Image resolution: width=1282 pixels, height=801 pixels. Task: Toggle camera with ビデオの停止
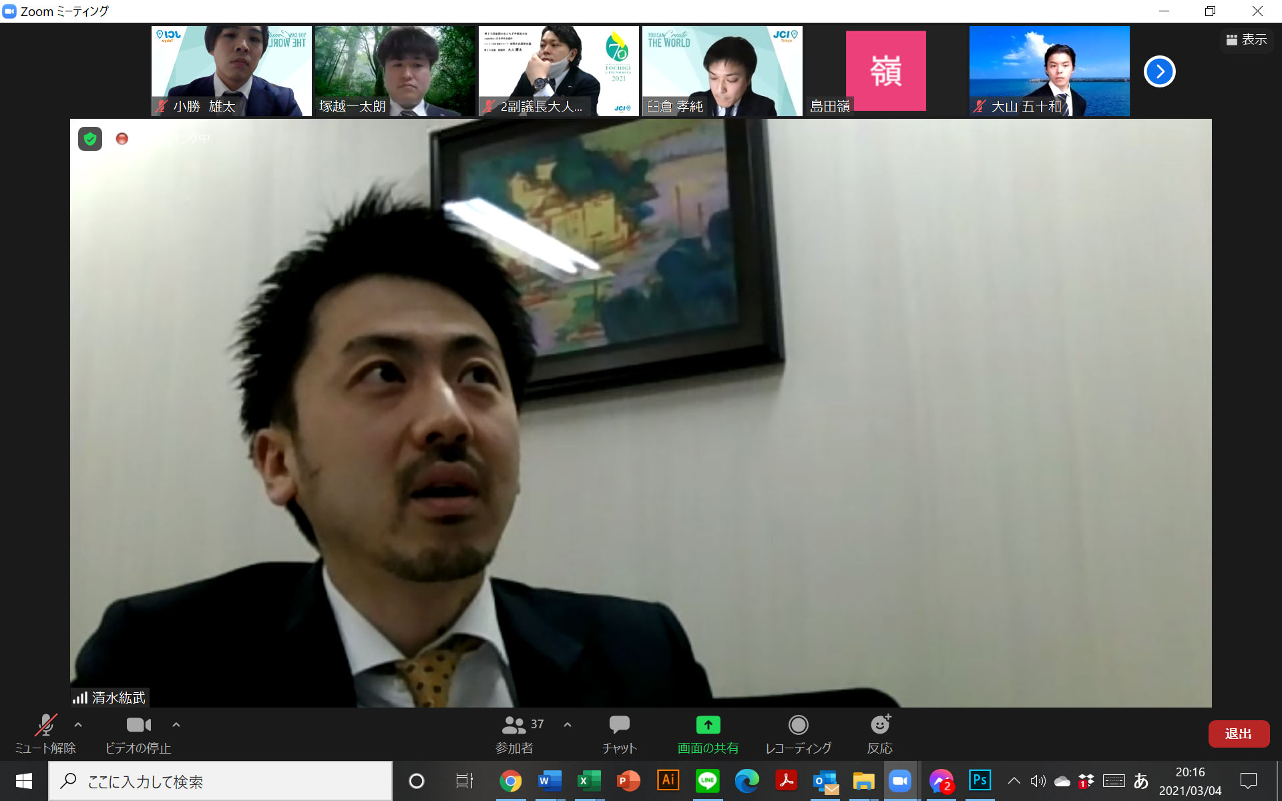pos(138,734)
